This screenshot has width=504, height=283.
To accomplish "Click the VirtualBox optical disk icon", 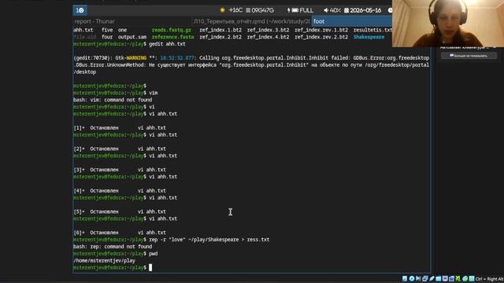I will (x=412, y=278).
